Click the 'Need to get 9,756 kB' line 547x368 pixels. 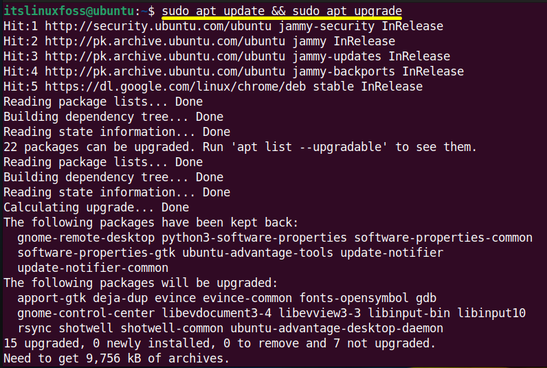pyautogui.click(x=117, y=358)
